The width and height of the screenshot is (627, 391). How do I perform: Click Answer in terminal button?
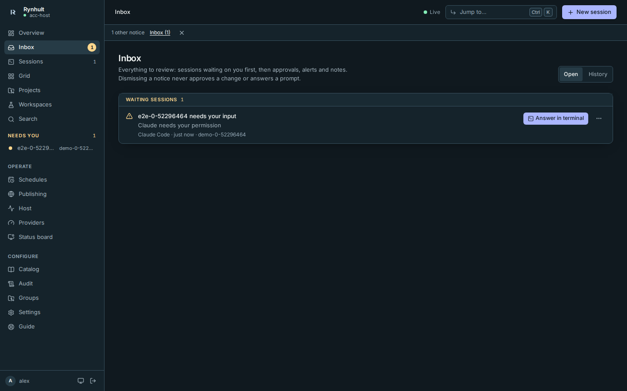[556, 119]
